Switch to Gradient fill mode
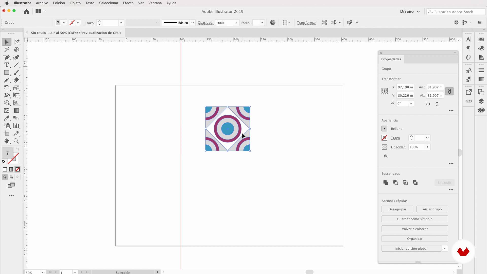Screen dimensions: 487x274 point(11,169)
